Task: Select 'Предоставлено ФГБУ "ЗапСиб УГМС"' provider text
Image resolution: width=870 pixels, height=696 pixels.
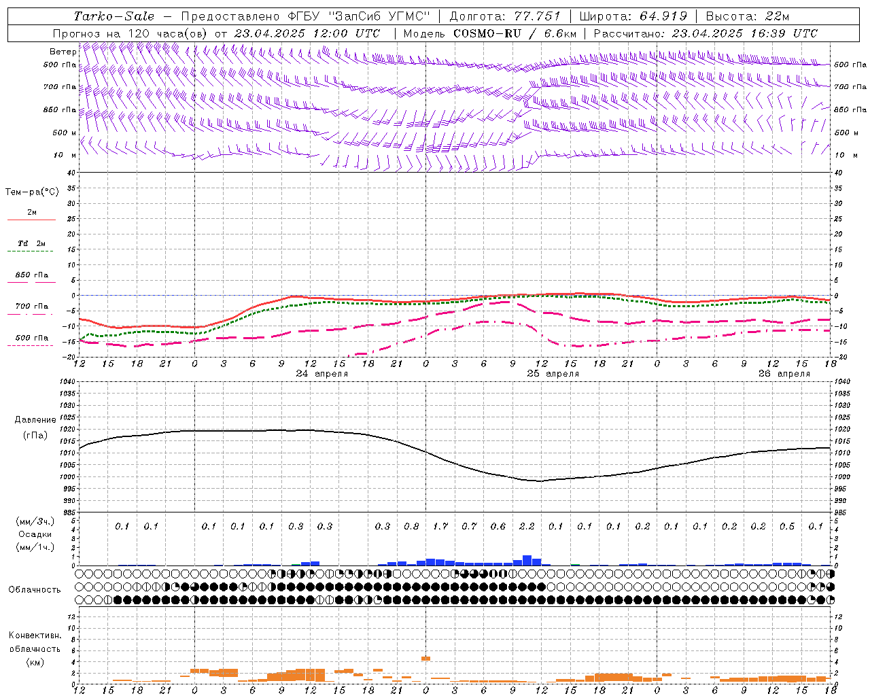Action: [x=306, y=16]
